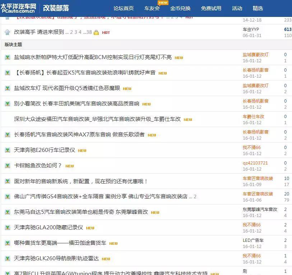Image resolution: width=292 pixels, height=275 pixels.
Task: Open 金币兑换 in the top navigation
Action: pos(180,8)
